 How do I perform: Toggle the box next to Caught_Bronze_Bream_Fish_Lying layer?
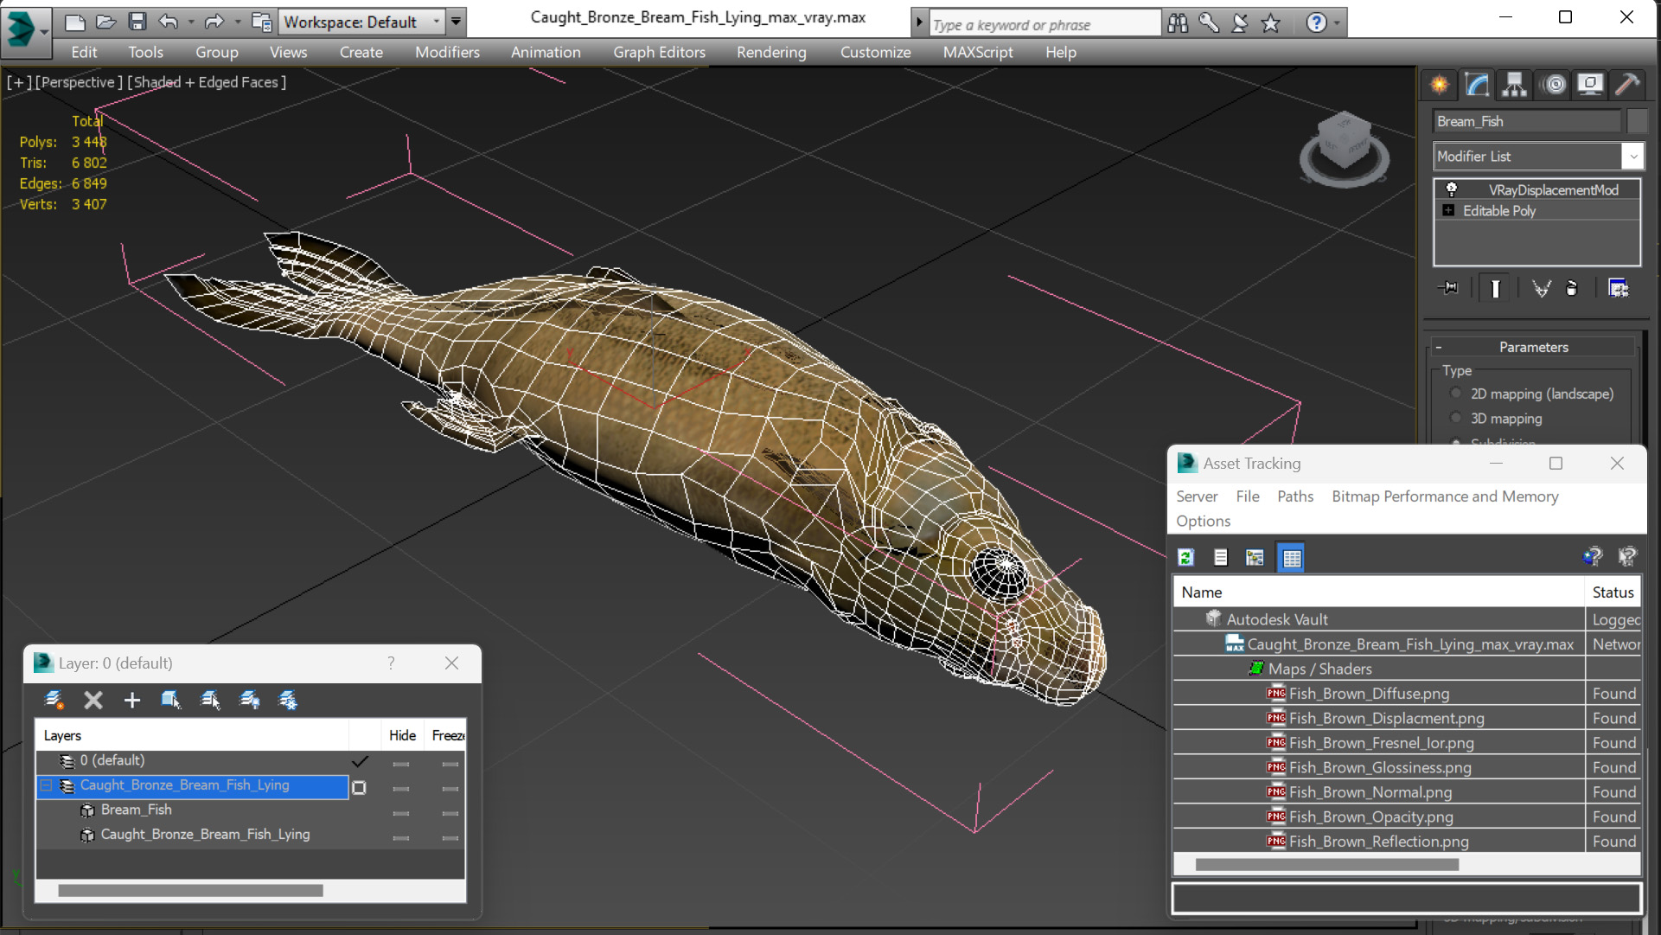click(x=359, y=787)
